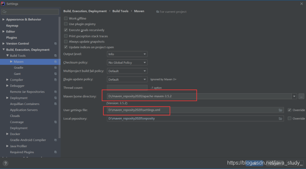Enable Print exception stack traces

pos(66,36)
